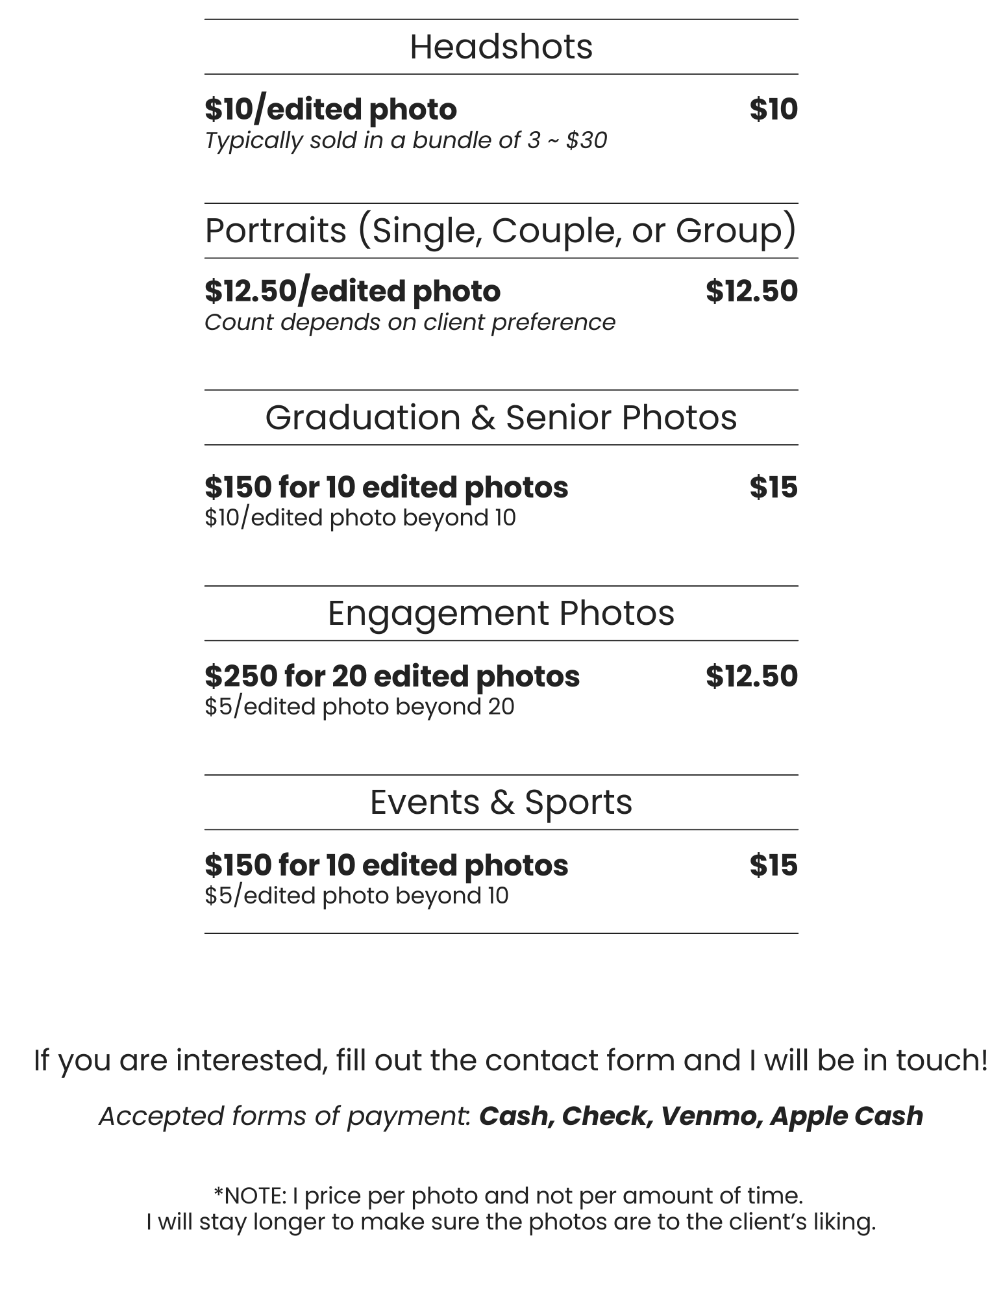Click the Graduation "$150 for 10 edited photos" line
1003x1299 pixels.
point(386,487)
